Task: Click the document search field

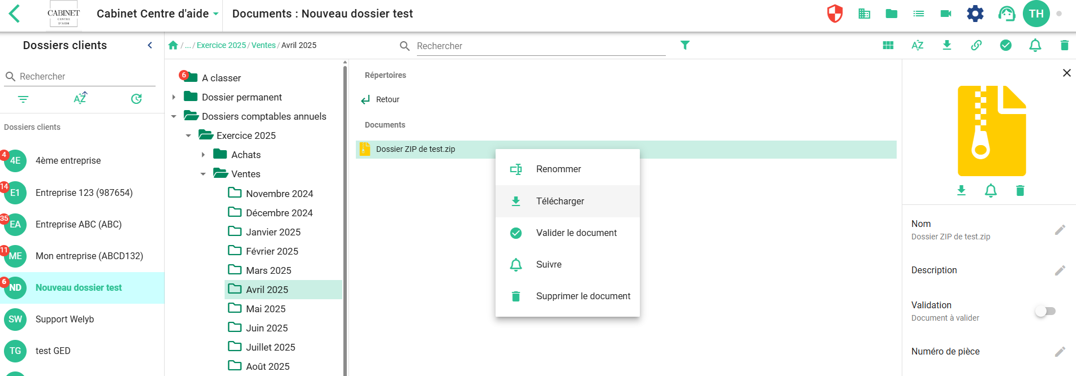Action: 541,46
